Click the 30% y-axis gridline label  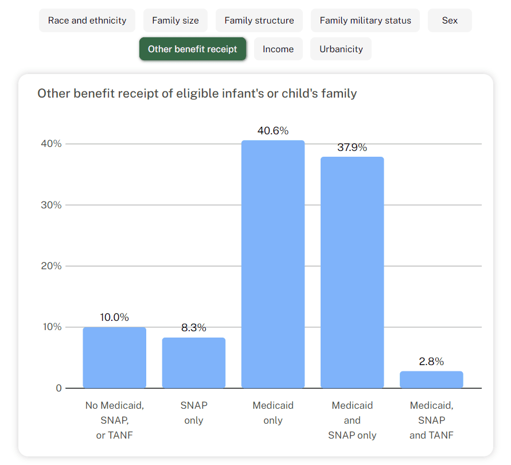(51, 205)
